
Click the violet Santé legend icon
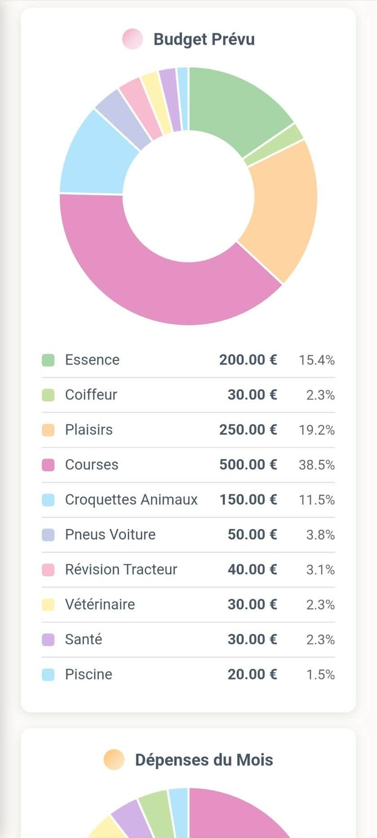tap(48, 639)
